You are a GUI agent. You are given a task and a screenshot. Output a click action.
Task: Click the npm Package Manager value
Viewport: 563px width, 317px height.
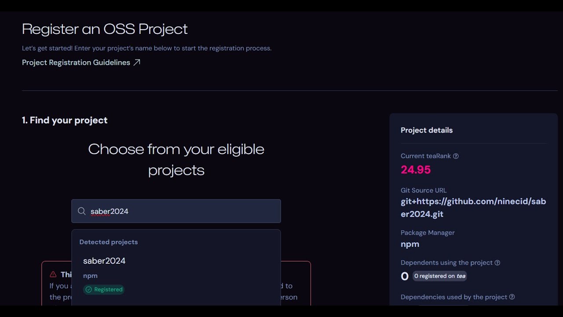pyautogui.click(x=410, y=244)
